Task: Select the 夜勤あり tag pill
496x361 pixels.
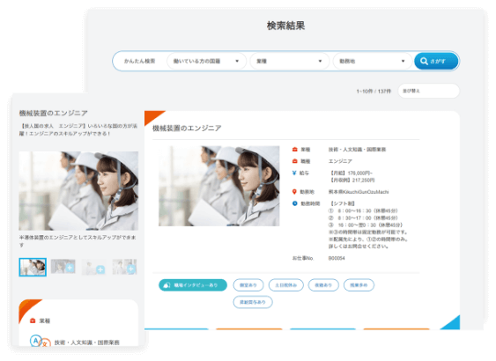Action: (x=323, y=285)
